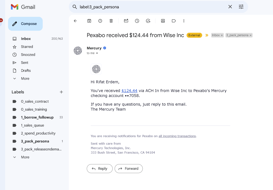Image resolution: width=273 pixels, height=190 pixels.
Task: Open Mercury sender avatar
Action: pyautogui.click(x=78, y=51)
